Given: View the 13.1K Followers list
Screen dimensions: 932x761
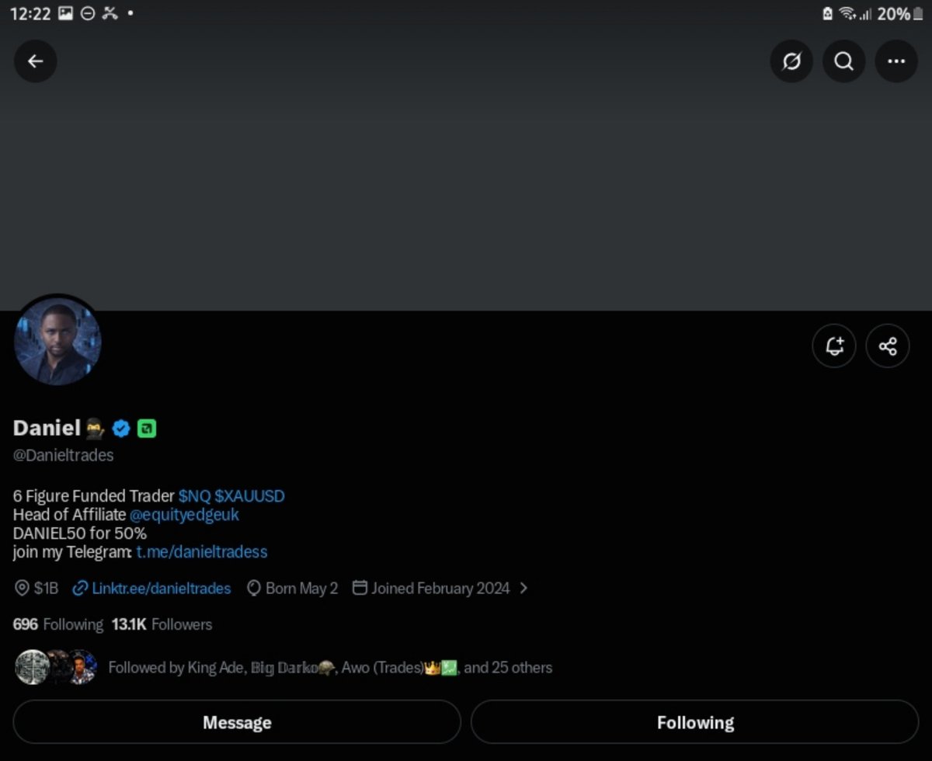Looking at the screenshot, I should pos(162,624).
